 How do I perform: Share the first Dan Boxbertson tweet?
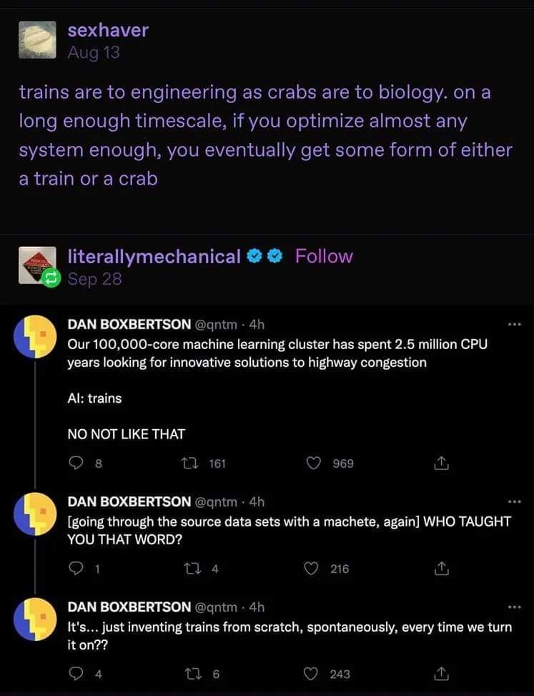(x=441, y=464)
